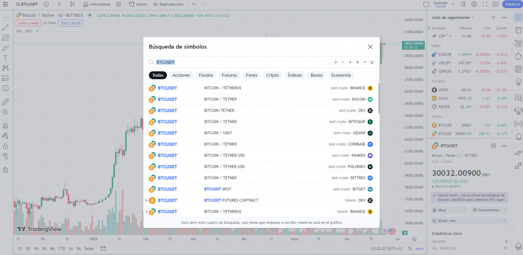
Task: Toggle hide all drawings eye icon
Action: point(5,156)
